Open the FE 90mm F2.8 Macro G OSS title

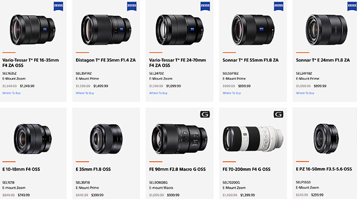tap(177, 169)
